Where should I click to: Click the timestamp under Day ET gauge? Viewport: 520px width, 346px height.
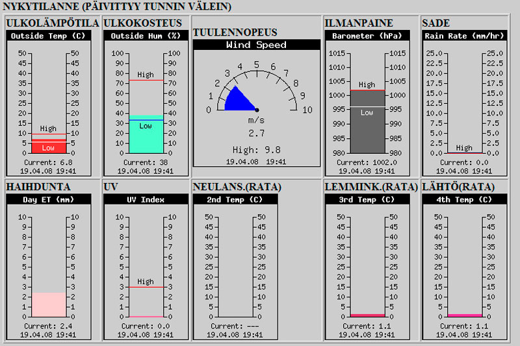tap(48, 335)
